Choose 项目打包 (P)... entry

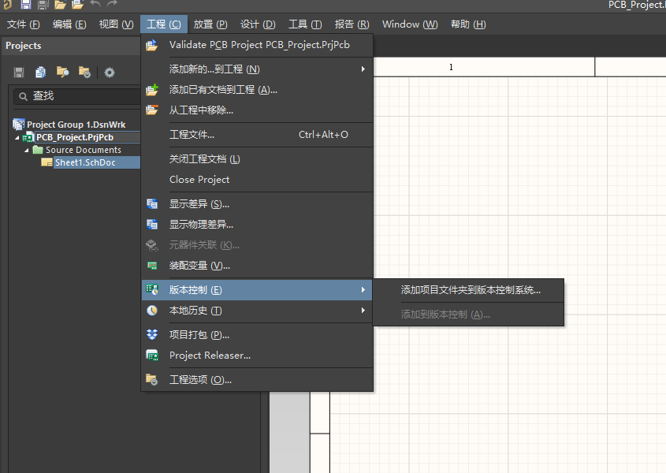pos(257,335)
